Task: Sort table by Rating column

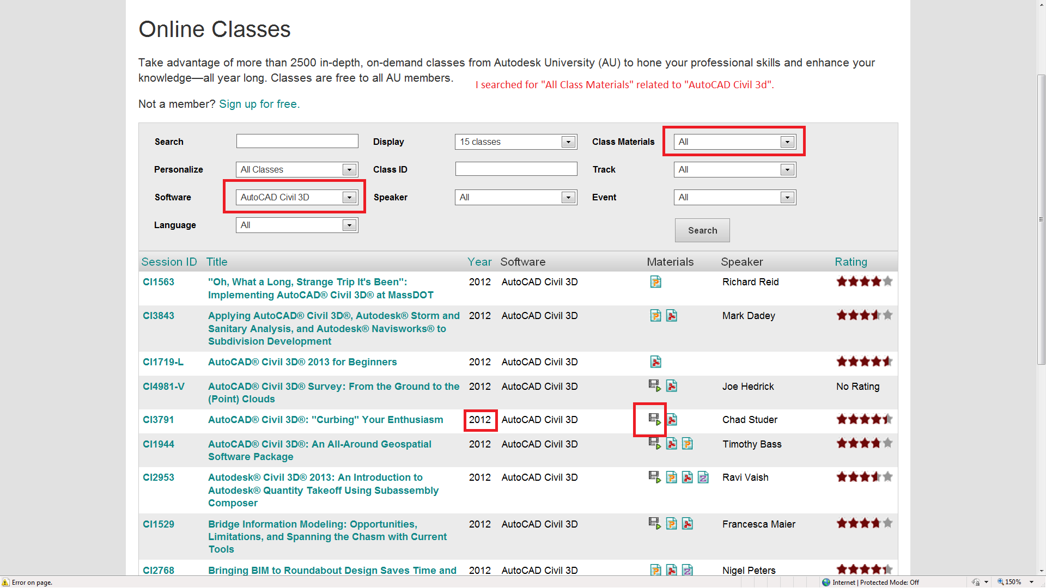Action: (851, 262)
